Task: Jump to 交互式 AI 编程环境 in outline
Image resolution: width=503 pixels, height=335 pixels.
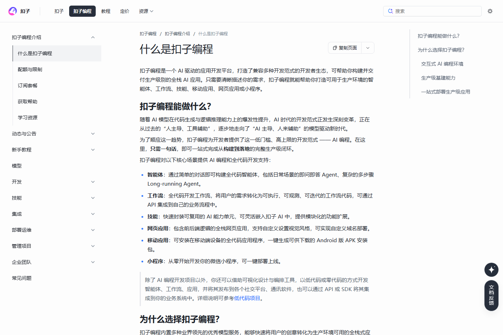Action: (442, 64)
